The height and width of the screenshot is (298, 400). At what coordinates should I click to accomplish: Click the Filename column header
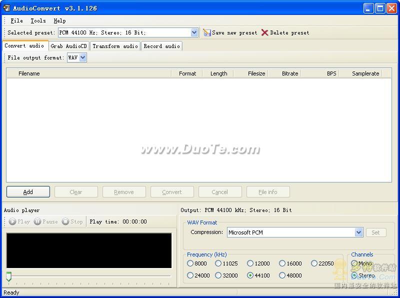(x=89, y=73)
